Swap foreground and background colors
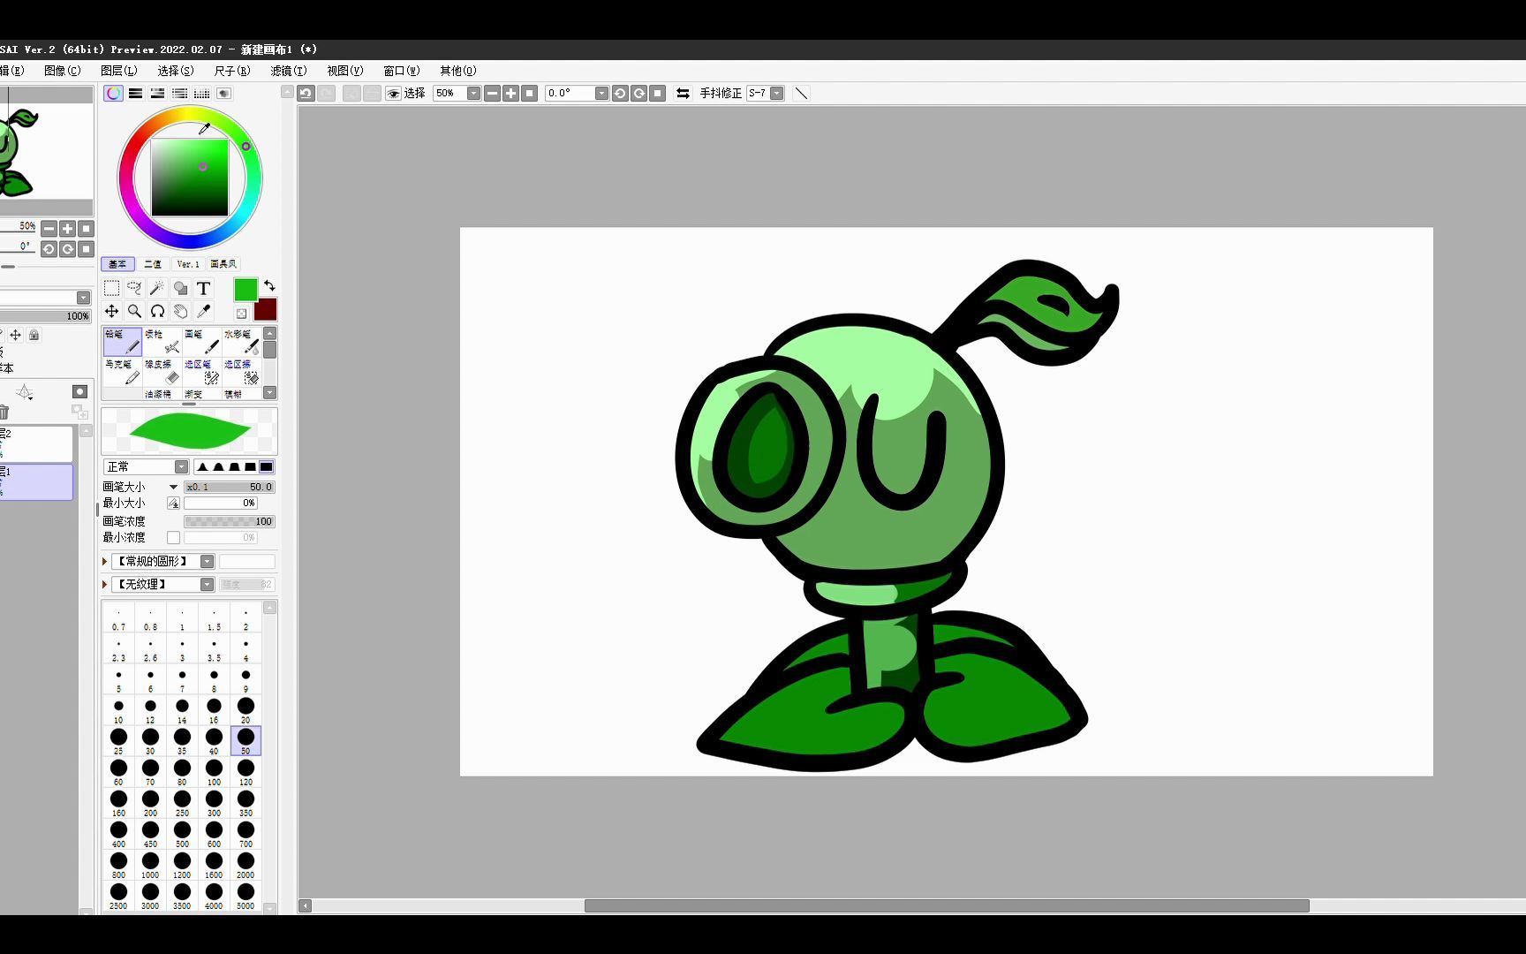1526x954 pixels. pos(269,285)
